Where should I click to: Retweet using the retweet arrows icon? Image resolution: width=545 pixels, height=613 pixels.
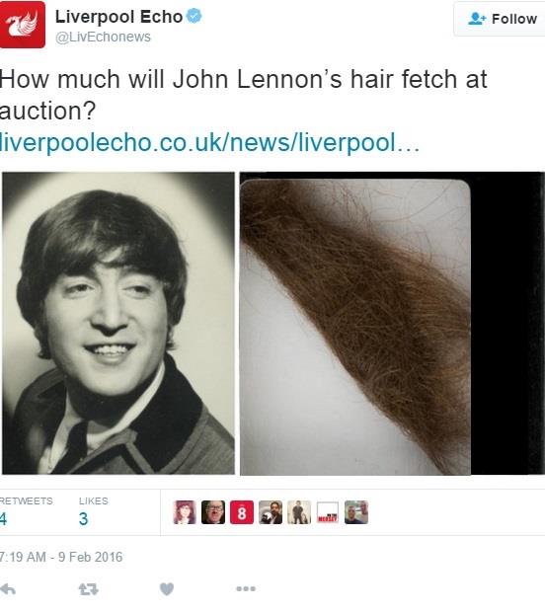coord(88,588)
